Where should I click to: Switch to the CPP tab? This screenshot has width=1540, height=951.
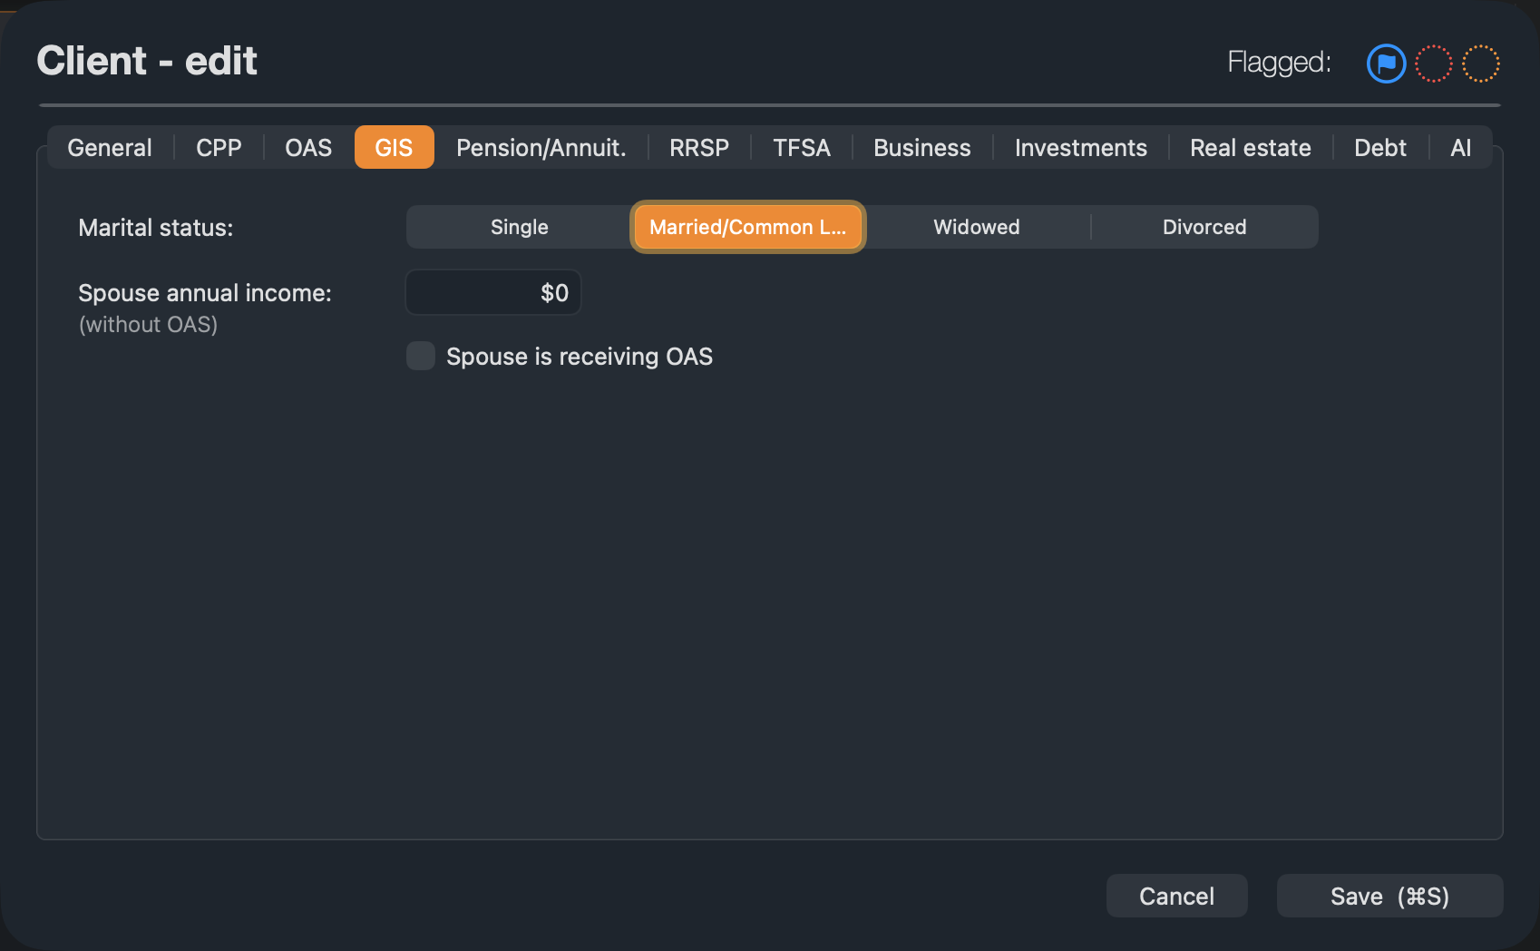pos(219,148)
